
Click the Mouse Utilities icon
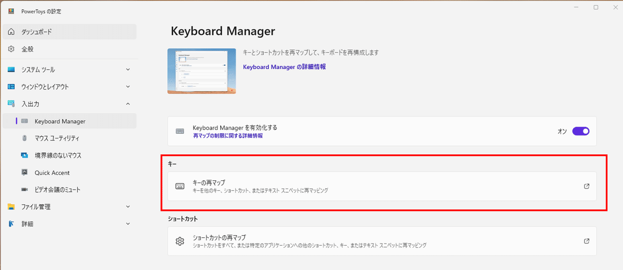coord(24,138)
